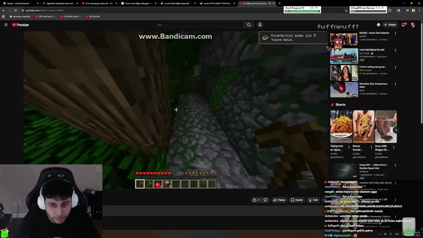Click the YouTube search Ara field

coord(199,25)
